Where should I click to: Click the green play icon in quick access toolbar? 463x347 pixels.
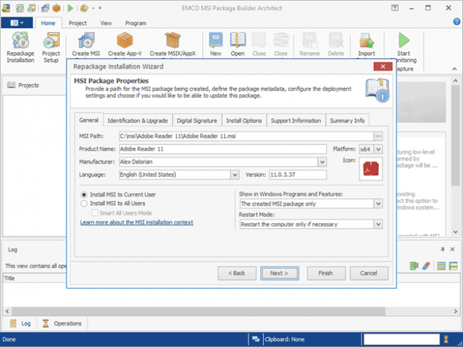tap(70, 8)
